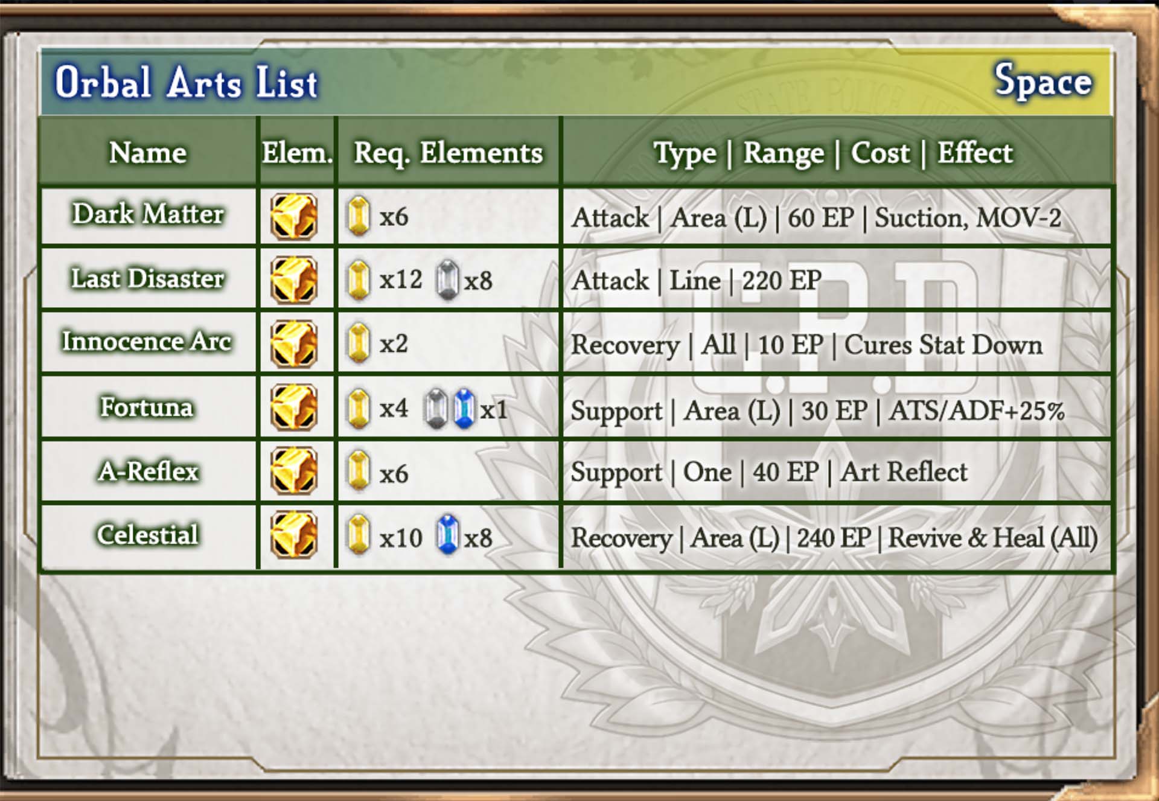Click the Space element icon in Celestial row
Viewport: 1159px width, 801px height.
(x=294, y=535)
